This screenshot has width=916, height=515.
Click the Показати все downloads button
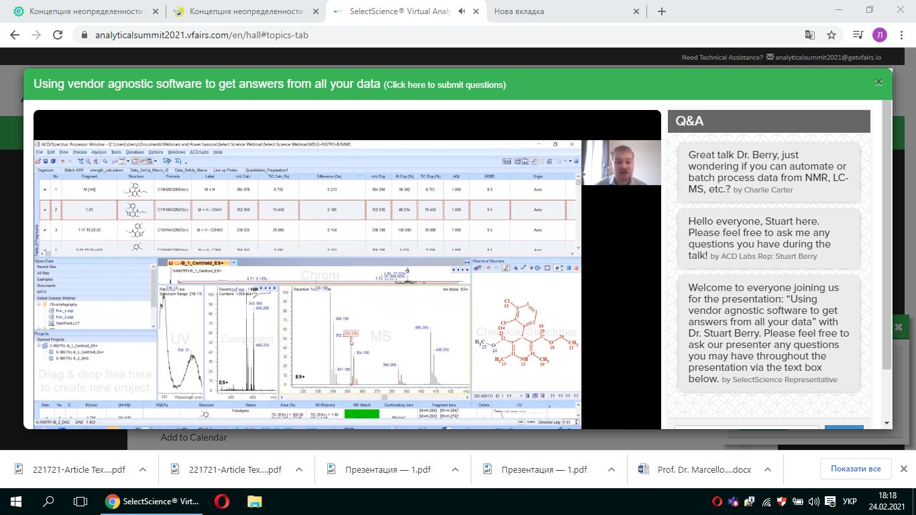click(855, 469)
